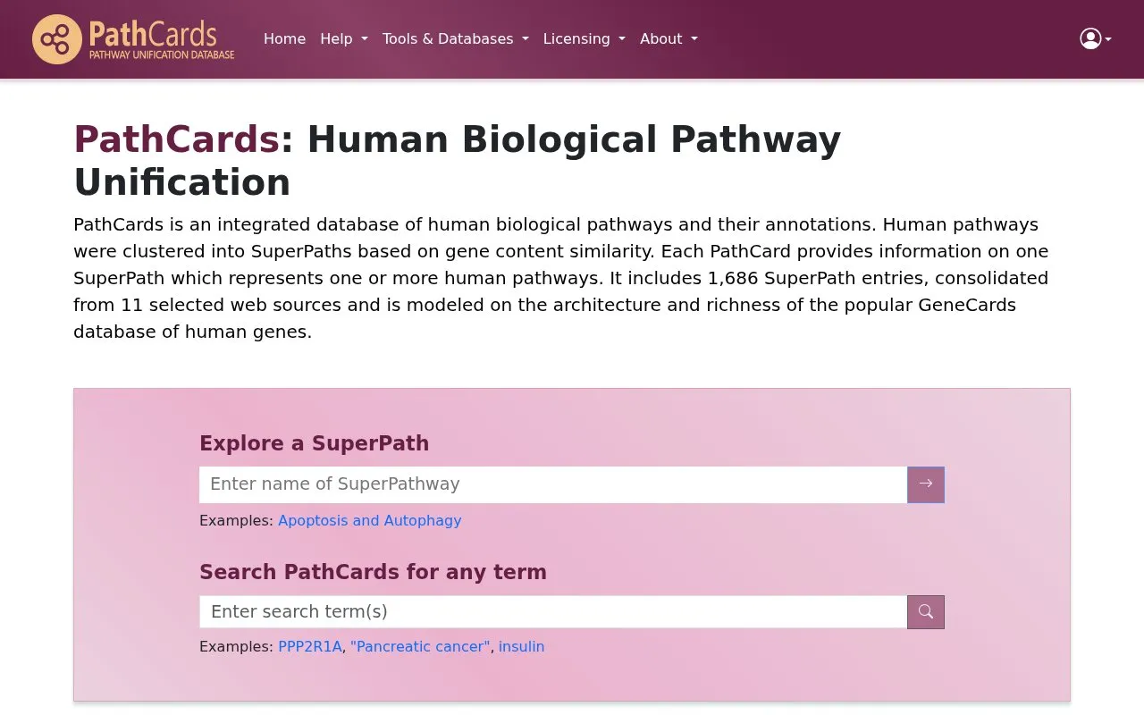
Task: Click the 'Search PathCards for any term' heading
Action: 373,572
